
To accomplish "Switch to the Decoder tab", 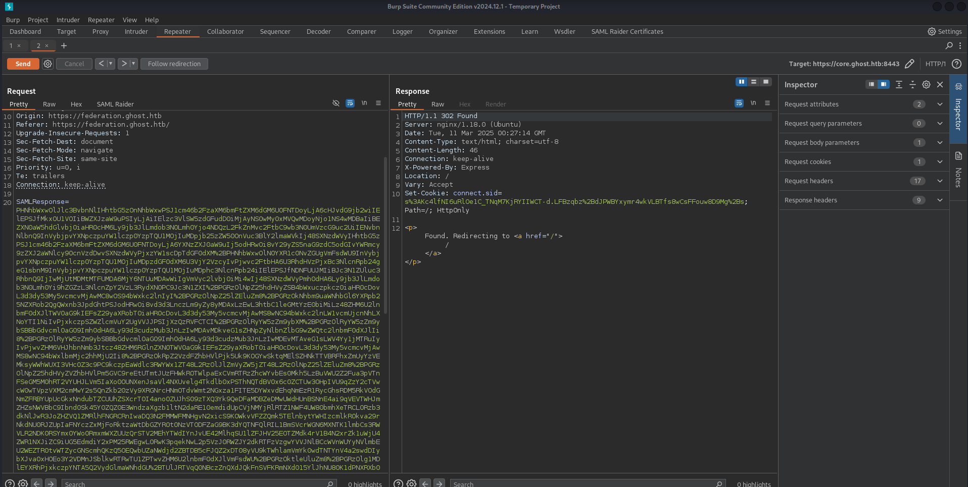I will (x=319, y=31).
